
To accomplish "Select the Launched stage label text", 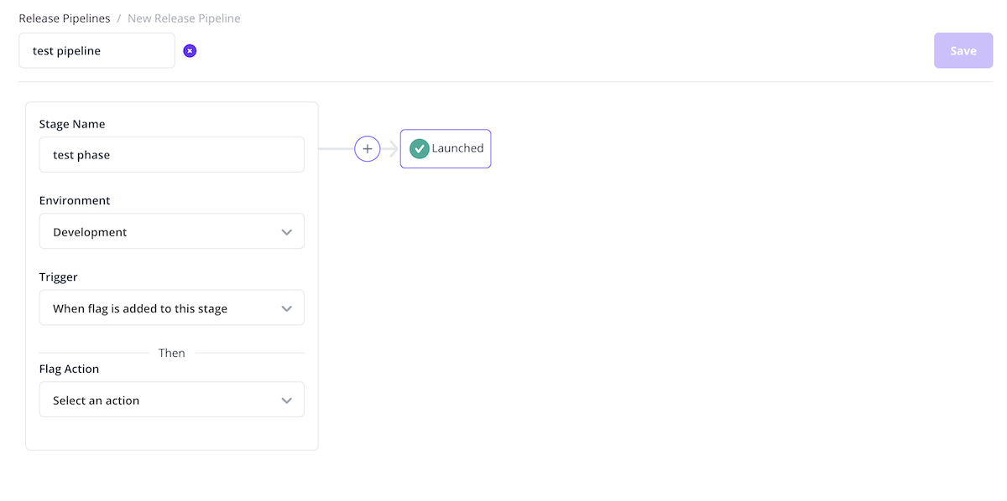I will click(x=457, y=148).
